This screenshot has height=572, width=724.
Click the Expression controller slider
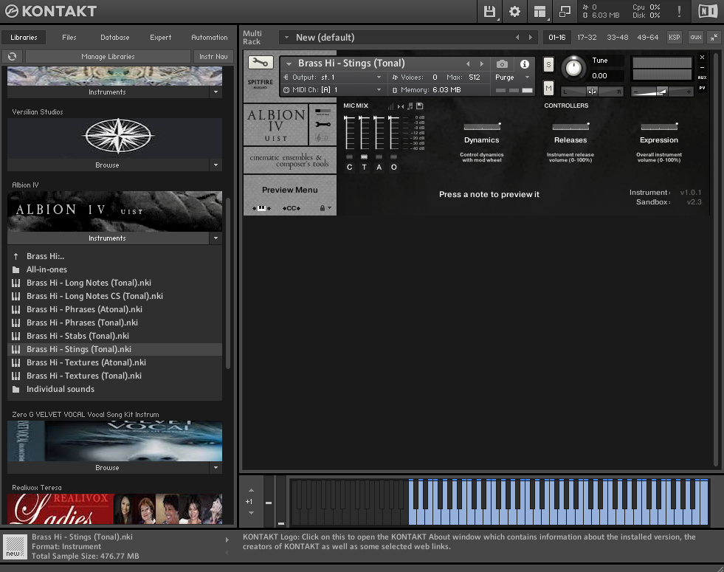click(x=659, y=126)
